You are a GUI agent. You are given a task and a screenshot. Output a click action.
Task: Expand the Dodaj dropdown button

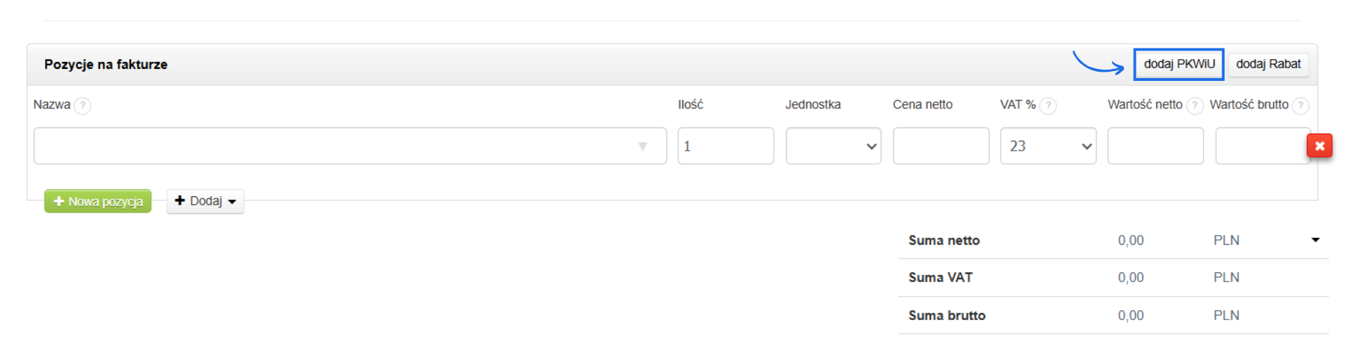tap(205, 201)
